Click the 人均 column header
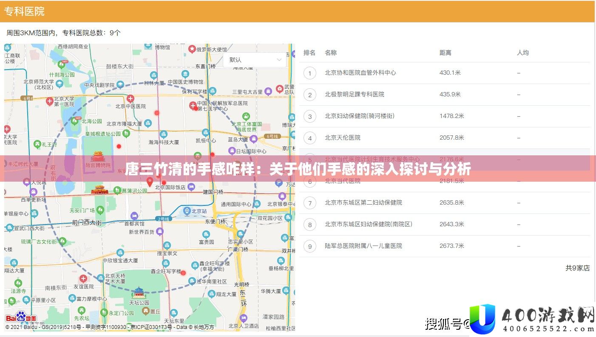Viewport: 596px width, 337px height. [523, 53]
